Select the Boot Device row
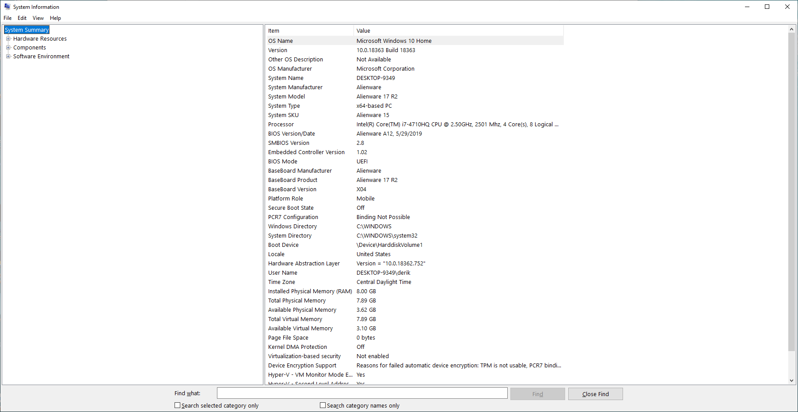Screen dimensions: 798x412 pos(414,245)
